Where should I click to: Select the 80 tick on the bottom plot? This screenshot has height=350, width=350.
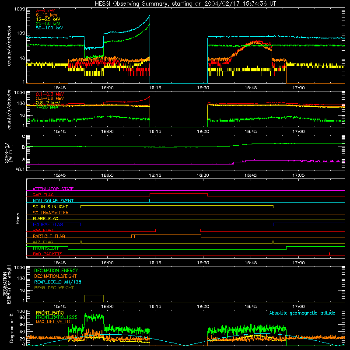(x=23, y=317)
